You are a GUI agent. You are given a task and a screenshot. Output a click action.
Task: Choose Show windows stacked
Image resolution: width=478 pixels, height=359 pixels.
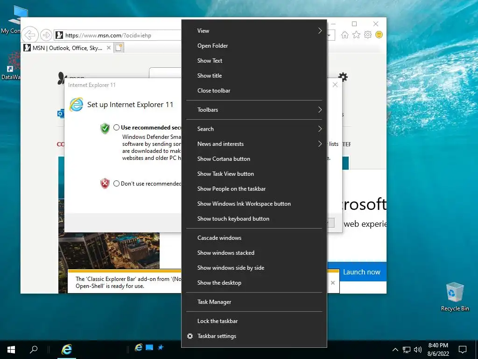pyautogui.click(x=254, y=253)
